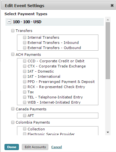This screenshot has width=116, height=152.
Task: Tick WEB - Internet-Initiated Entry
Action: pyautogui.click(x=25, y=102)
